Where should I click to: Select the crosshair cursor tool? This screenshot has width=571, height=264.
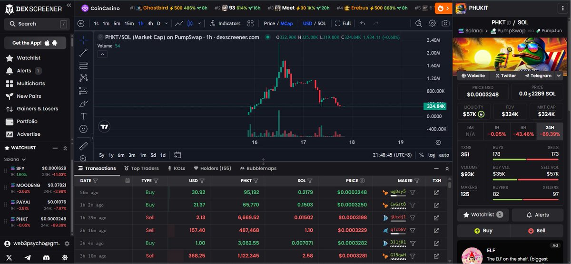pyautogui.click(x=83, y=40)
